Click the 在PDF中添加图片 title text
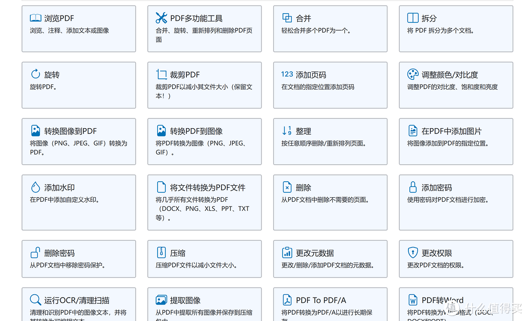Screen dimensions: 527x321 [x=451, y=131]
